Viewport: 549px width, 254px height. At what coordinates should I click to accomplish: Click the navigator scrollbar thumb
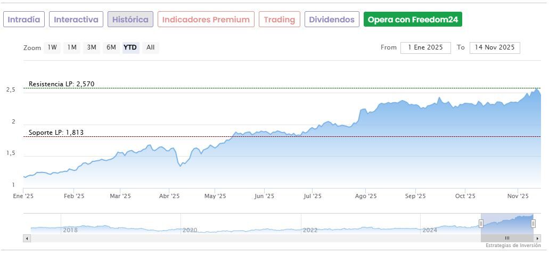click(x=507, y=238)
